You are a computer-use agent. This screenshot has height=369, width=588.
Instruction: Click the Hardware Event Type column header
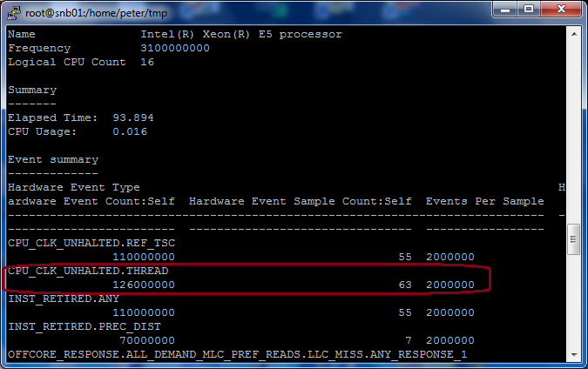tap(74, 188)
